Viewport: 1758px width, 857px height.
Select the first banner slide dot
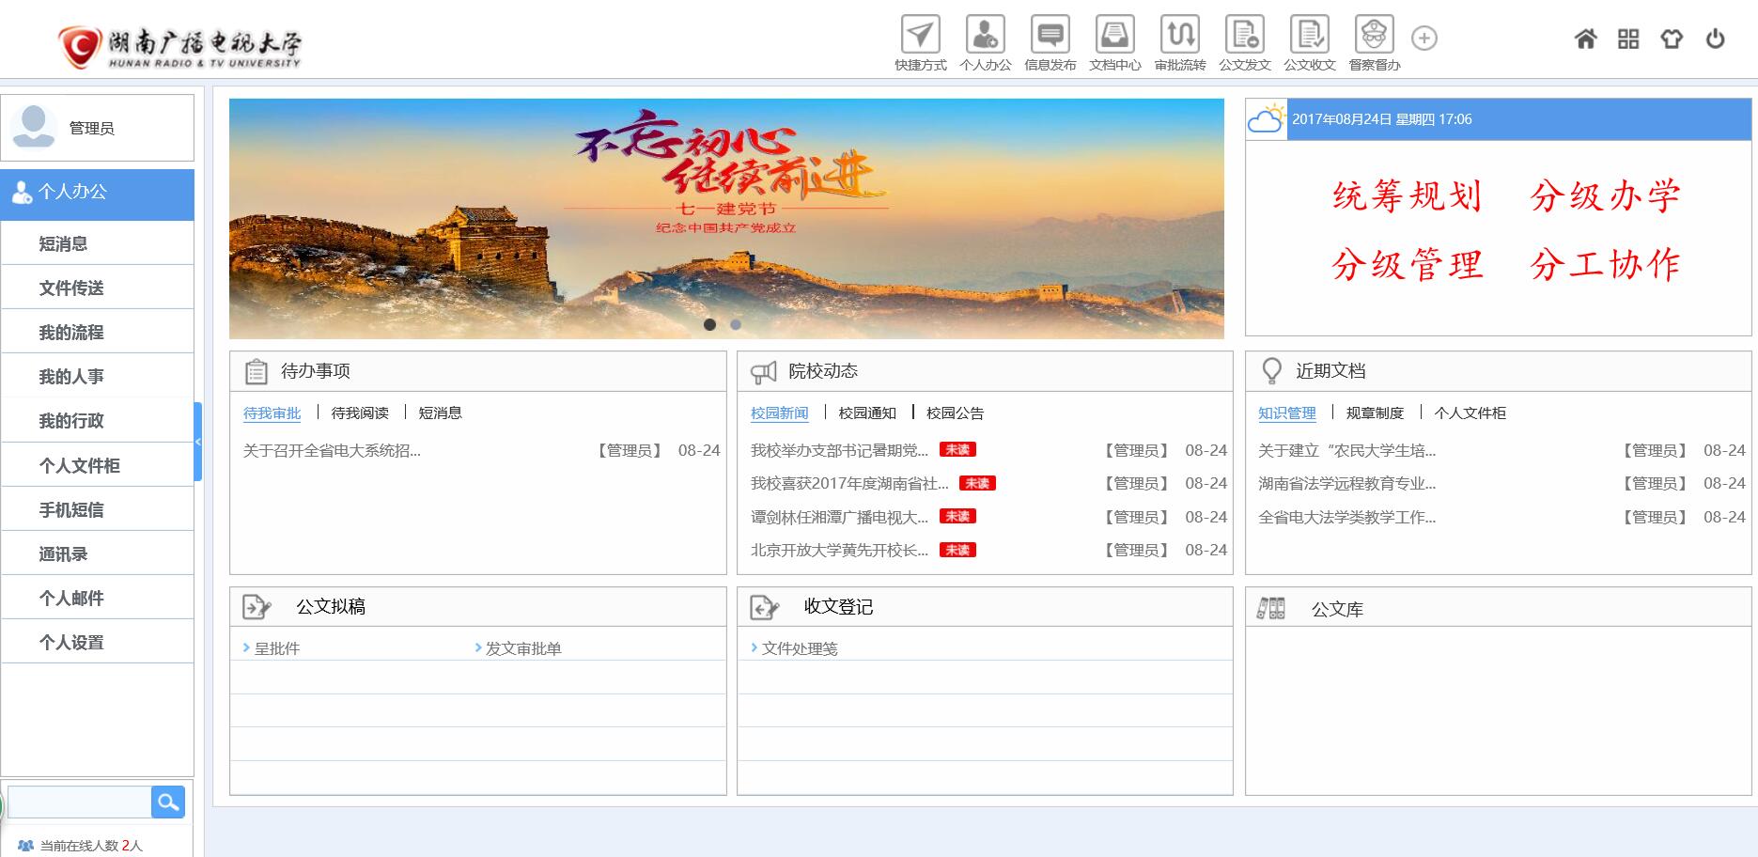pos(709,324)
